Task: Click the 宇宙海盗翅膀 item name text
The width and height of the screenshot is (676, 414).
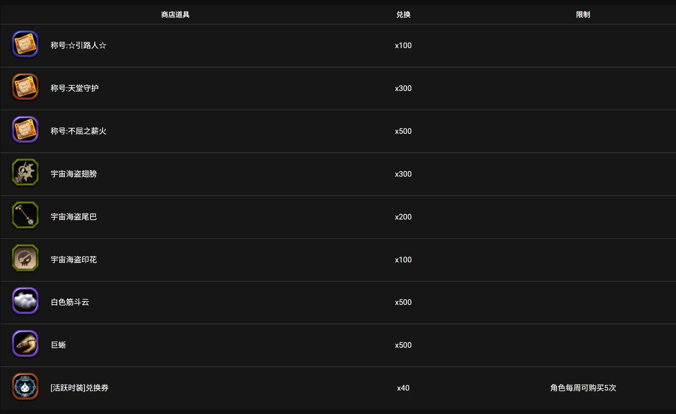Action: coord(74,174)
